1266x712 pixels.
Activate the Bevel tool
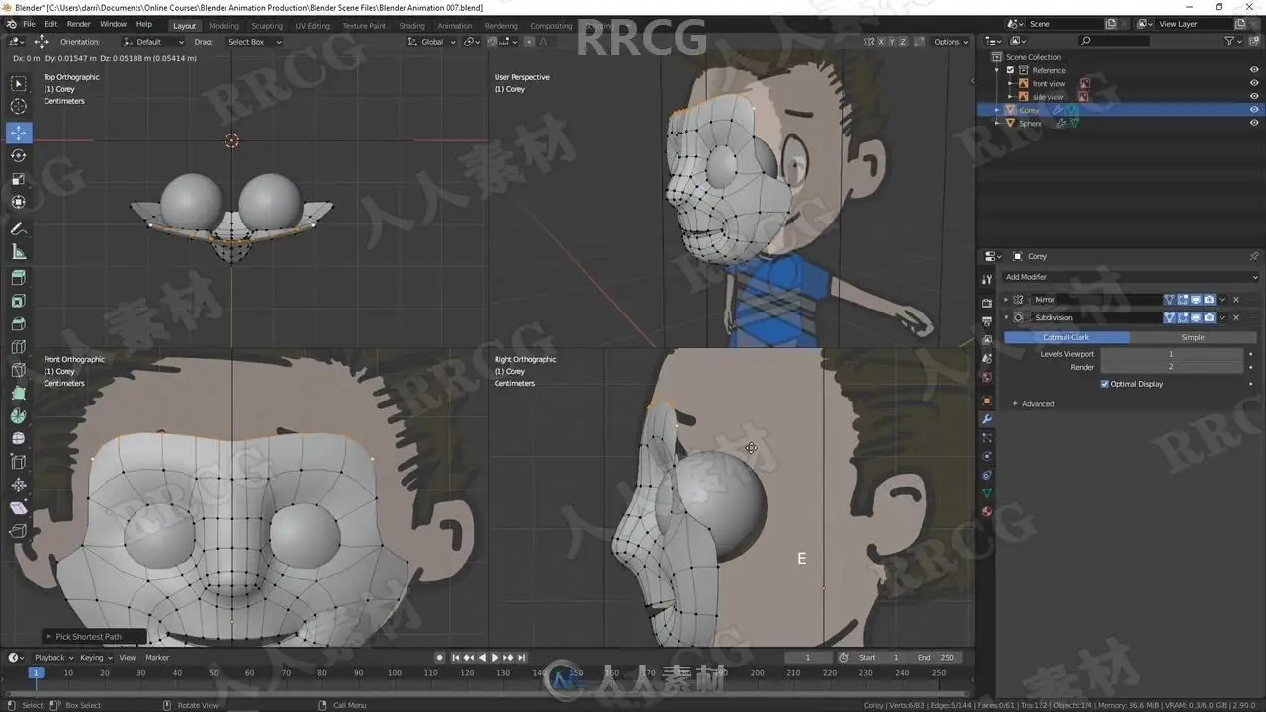click(x=19, y=324)
